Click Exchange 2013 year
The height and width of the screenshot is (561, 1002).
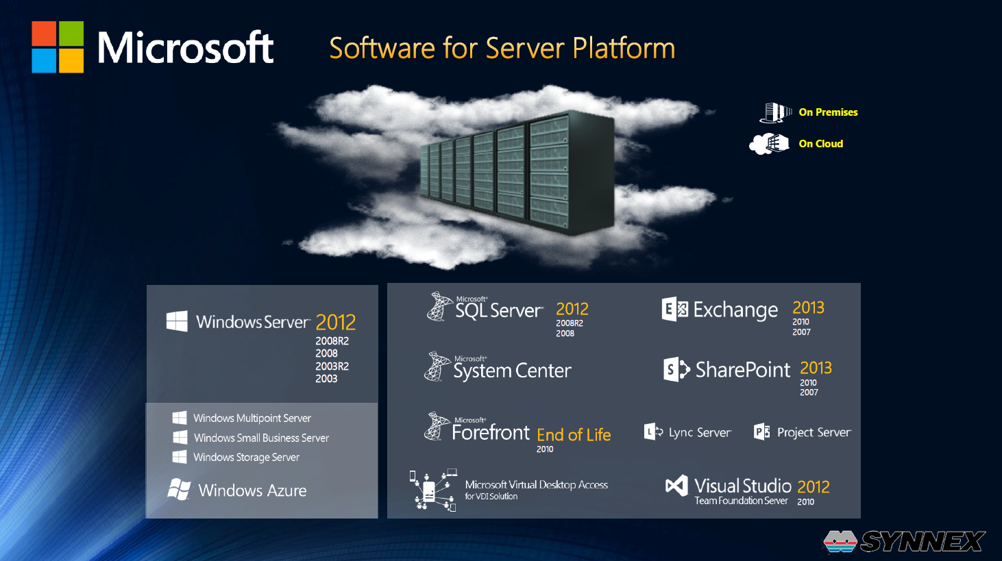[809, 308]
